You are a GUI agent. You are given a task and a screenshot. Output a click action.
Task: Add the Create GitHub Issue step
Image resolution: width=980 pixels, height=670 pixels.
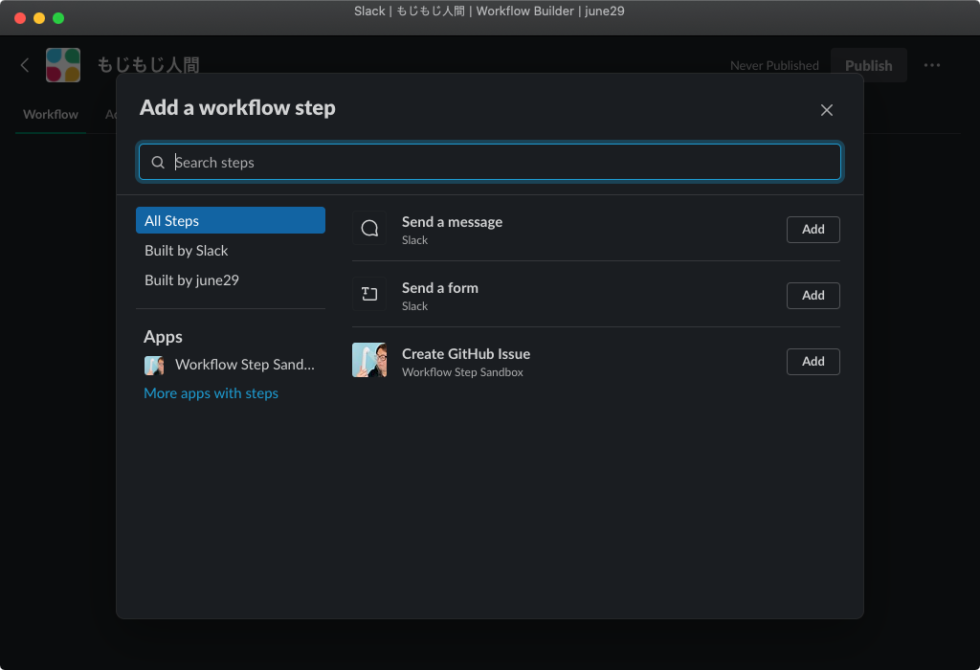click(813, 362)
